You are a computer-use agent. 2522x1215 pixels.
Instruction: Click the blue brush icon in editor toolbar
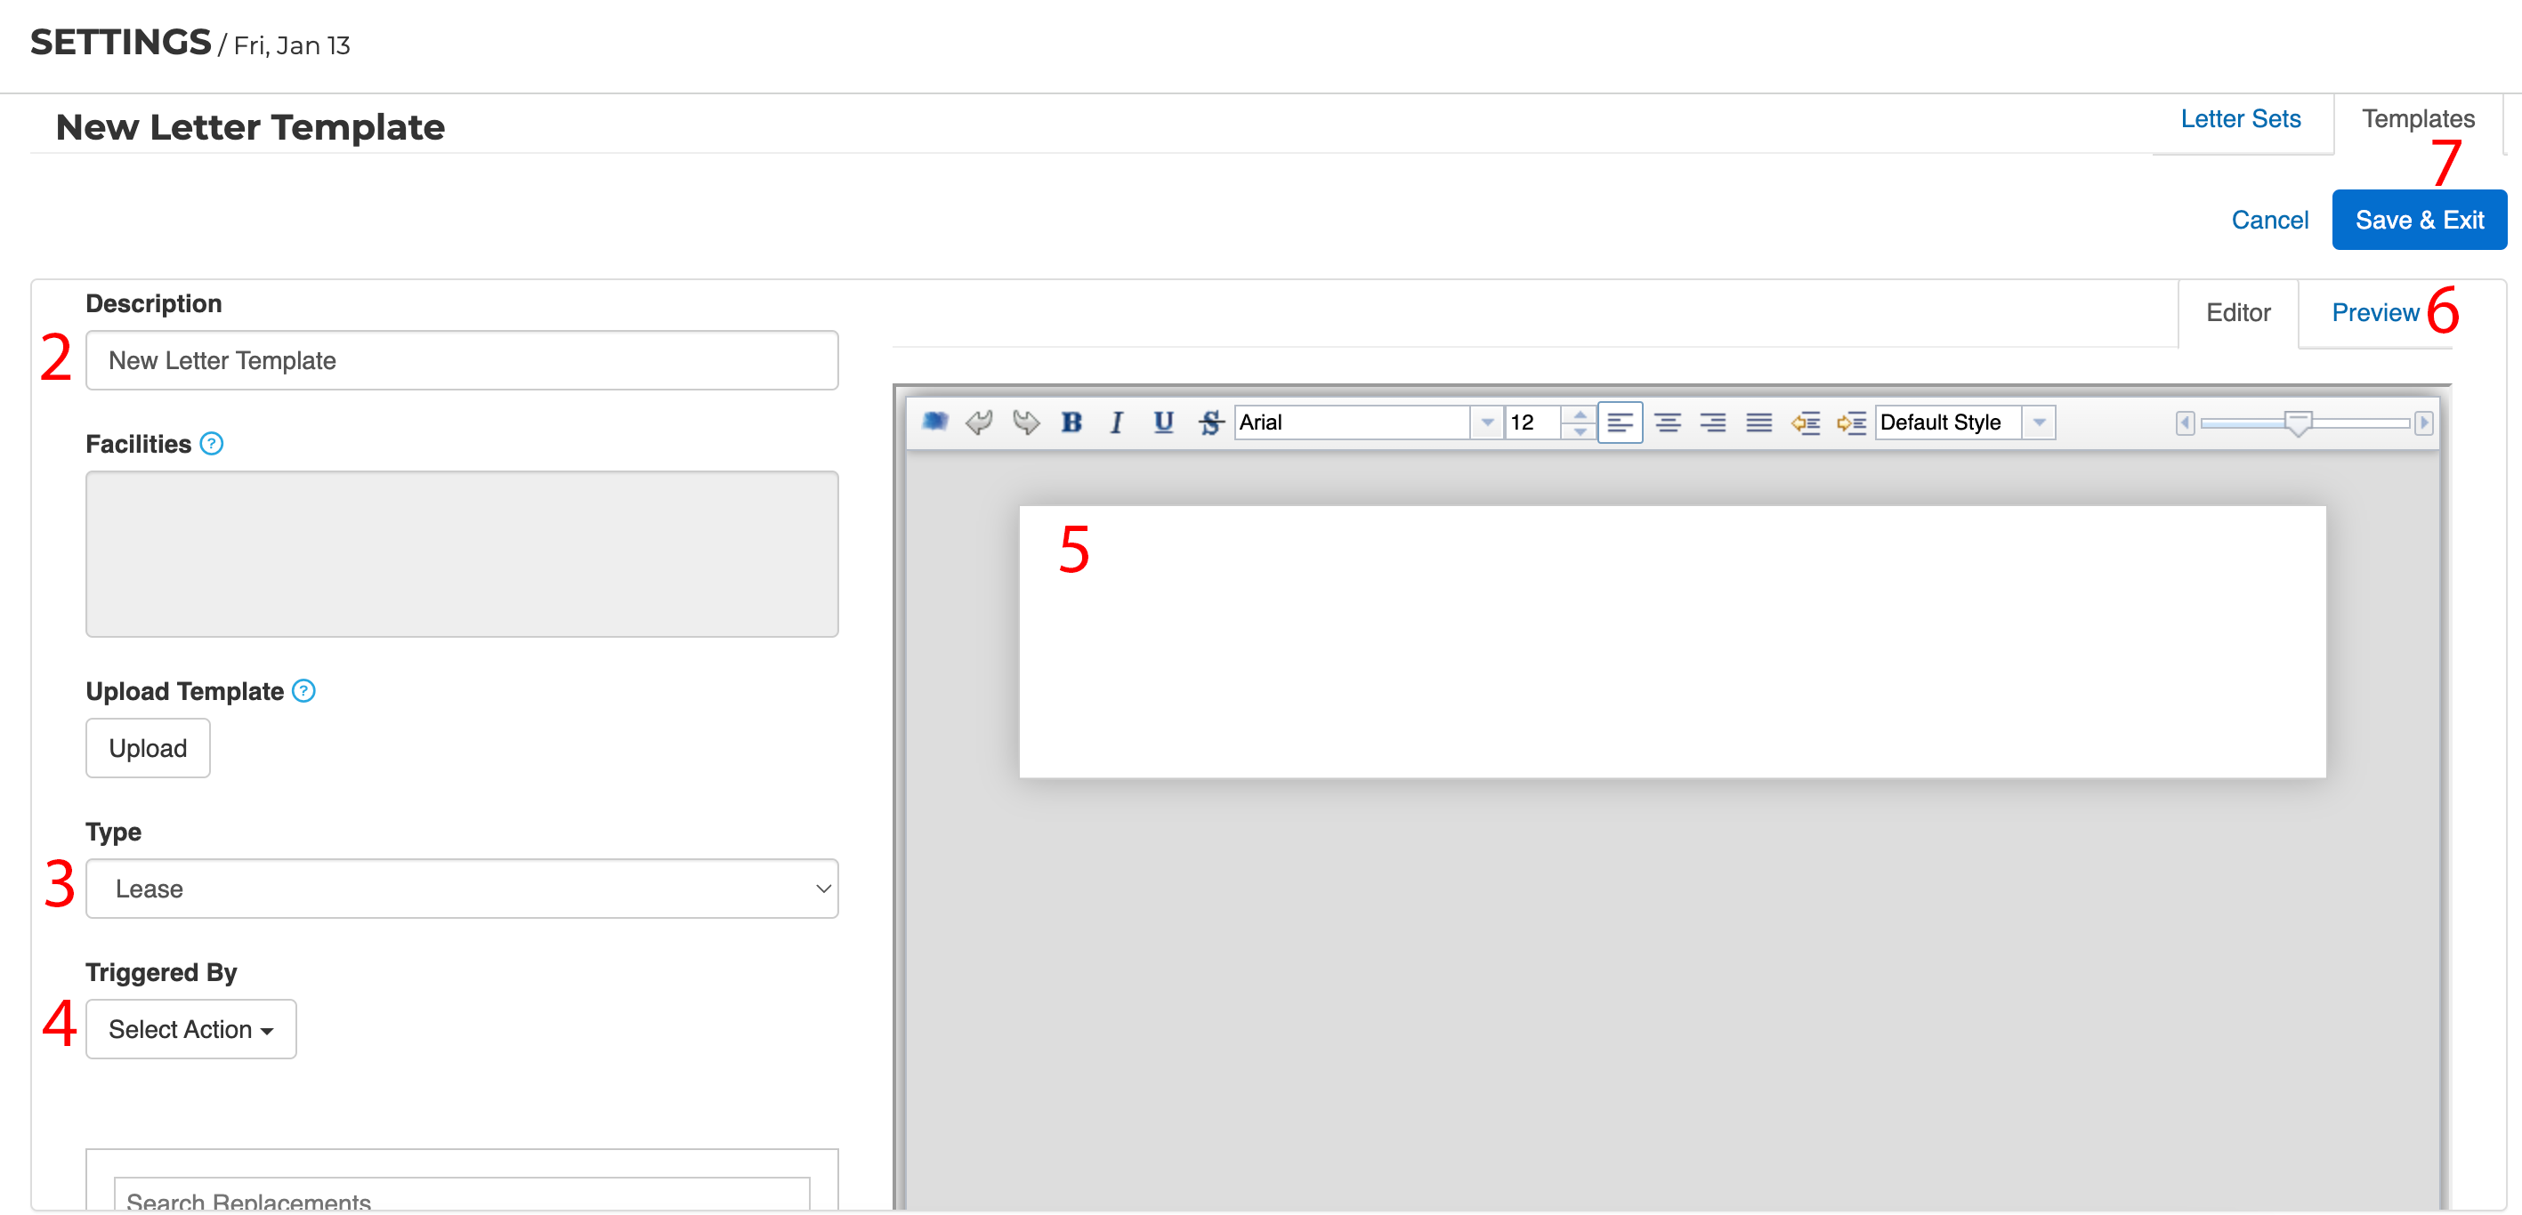[x=934, y=422]
